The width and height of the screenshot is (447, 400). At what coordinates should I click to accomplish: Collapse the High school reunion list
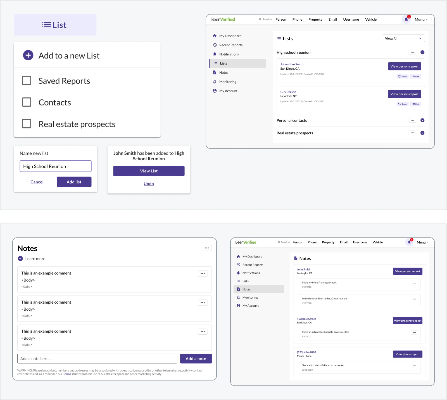click(x=422, y=52)
